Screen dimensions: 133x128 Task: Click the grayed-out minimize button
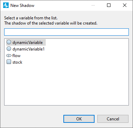93,5
